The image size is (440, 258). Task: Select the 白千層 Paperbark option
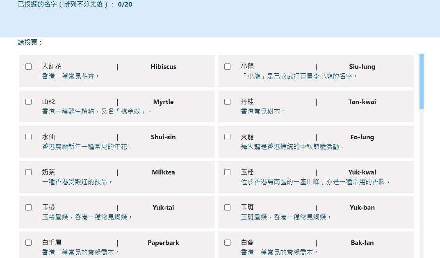(x=28, y=242)
